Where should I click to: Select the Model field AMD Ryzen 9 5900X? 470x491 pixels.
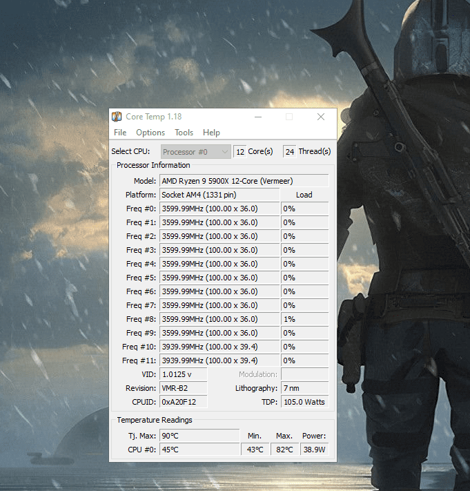(244, 181)
